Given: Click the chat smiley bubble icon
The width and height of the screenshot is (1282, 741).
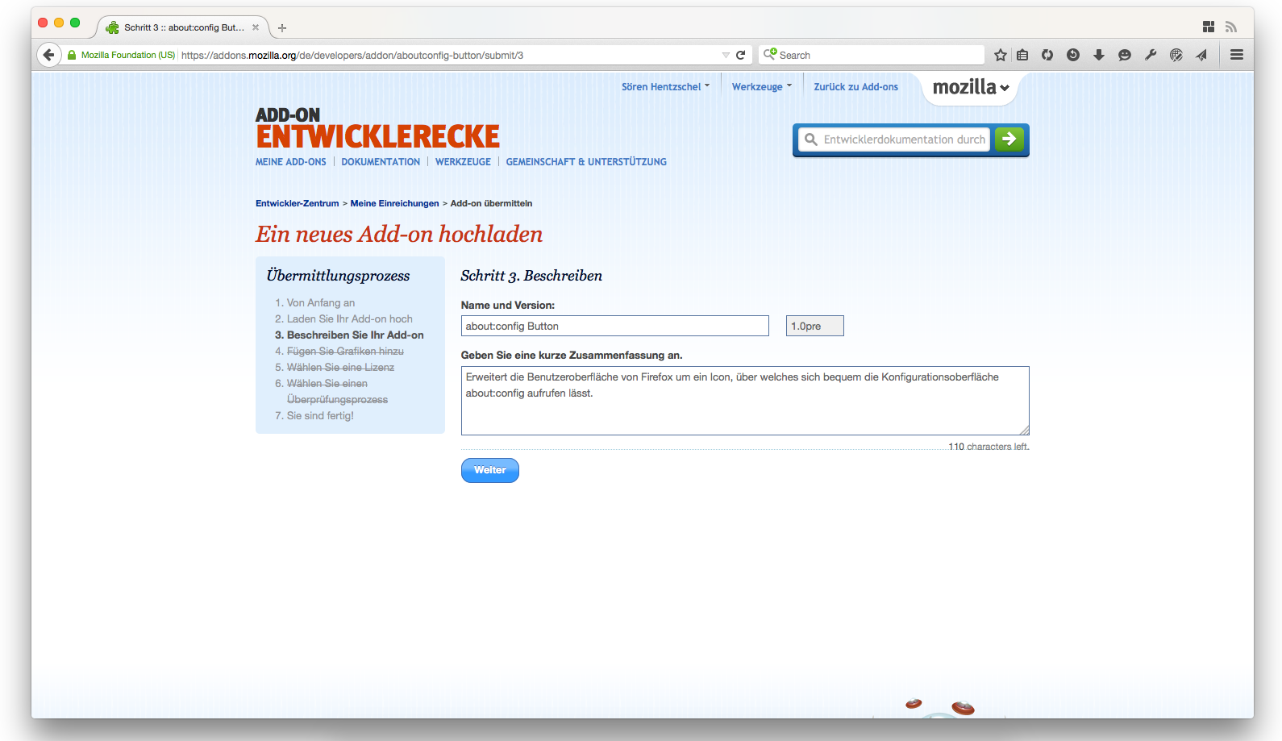Looking at the screenshot, I should [x=1125, y=55].
